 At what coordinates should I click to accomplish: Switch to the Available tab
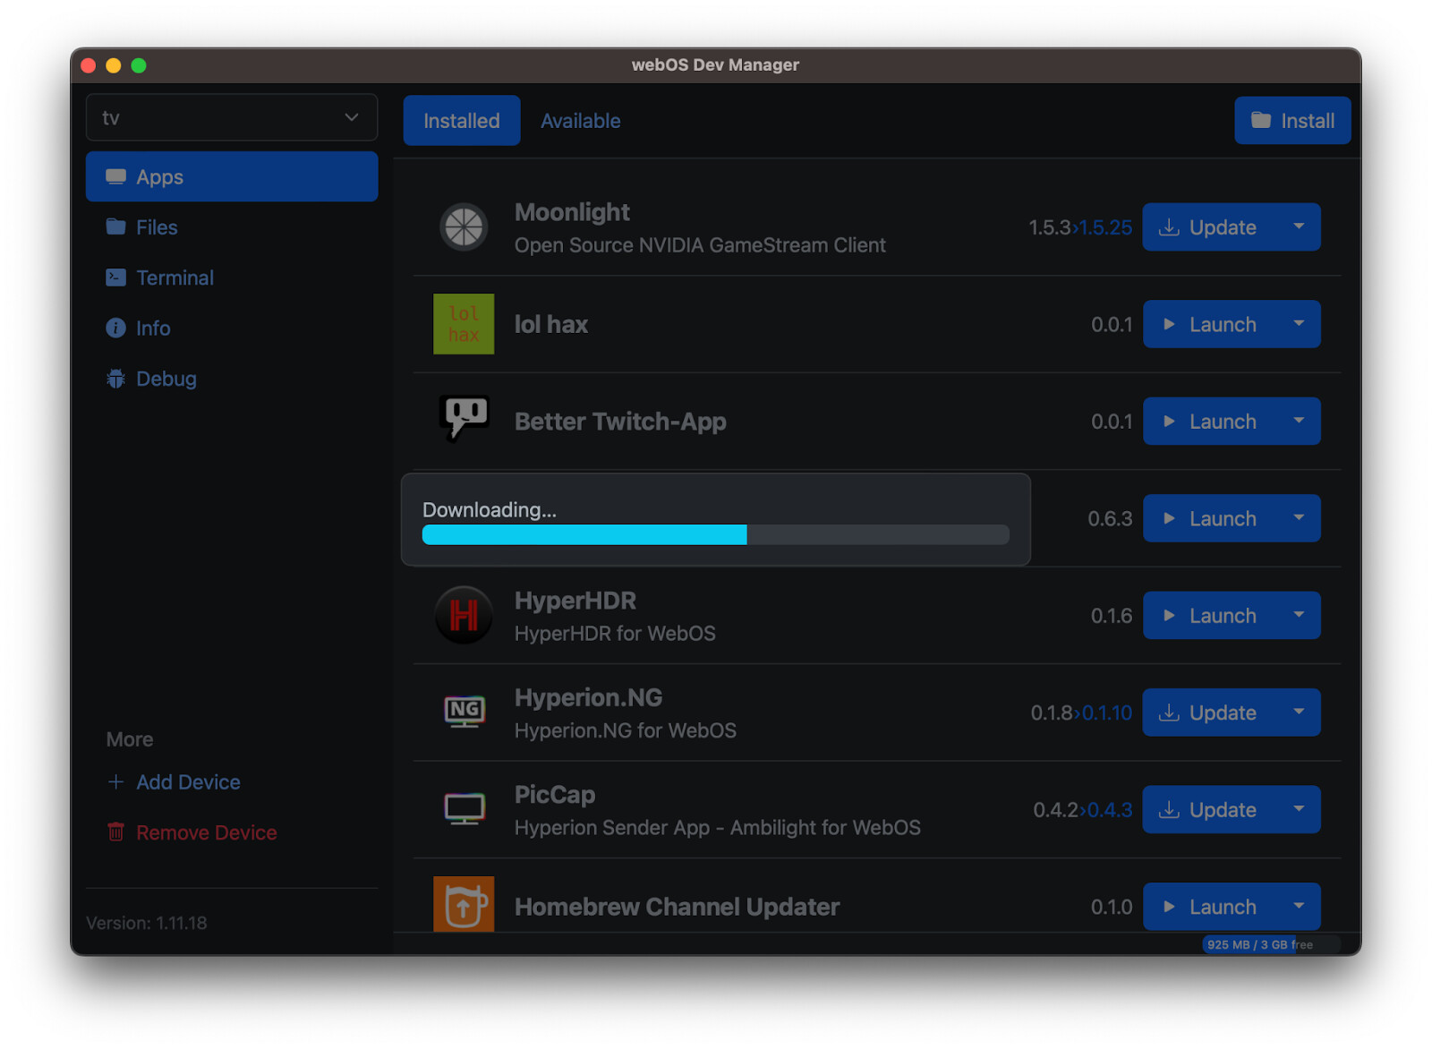(x=580, y=121)
